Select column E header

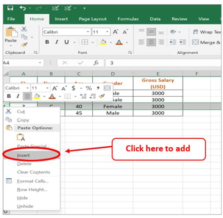[x=158, y=74]
